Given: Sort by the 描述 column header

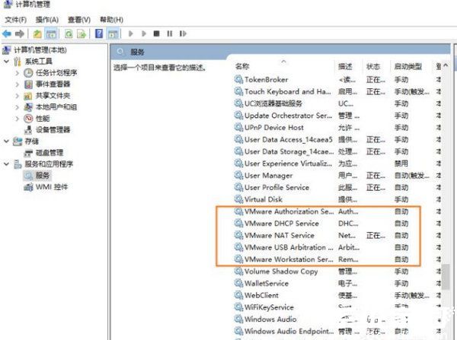Looking at the screenshot, I should coord(345,67).
